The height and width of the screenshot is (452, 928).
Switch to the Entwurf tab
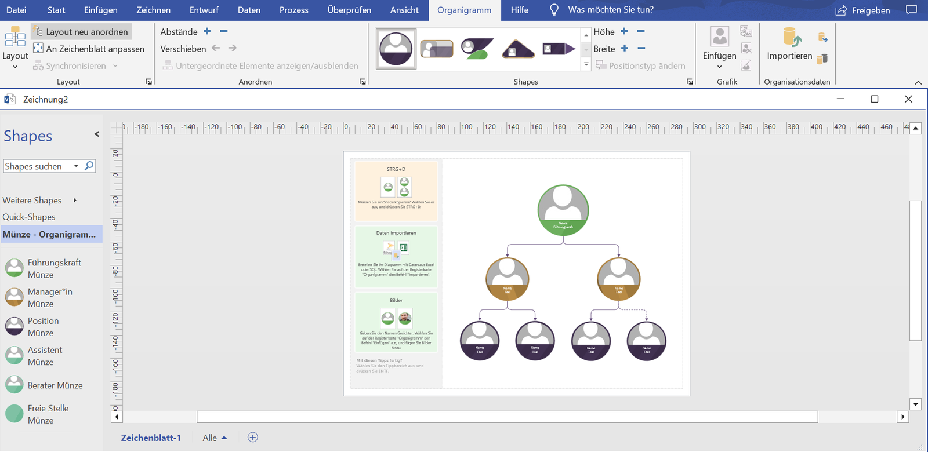click(204, 10)
